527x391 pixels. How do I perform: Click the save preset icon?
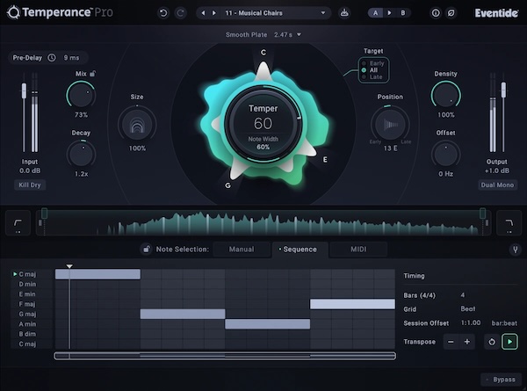(x=344, y=13)
